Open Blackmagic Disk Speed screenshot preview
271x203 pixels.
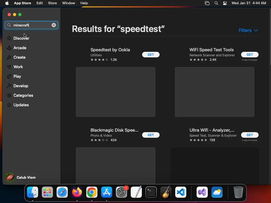[116, 165]
